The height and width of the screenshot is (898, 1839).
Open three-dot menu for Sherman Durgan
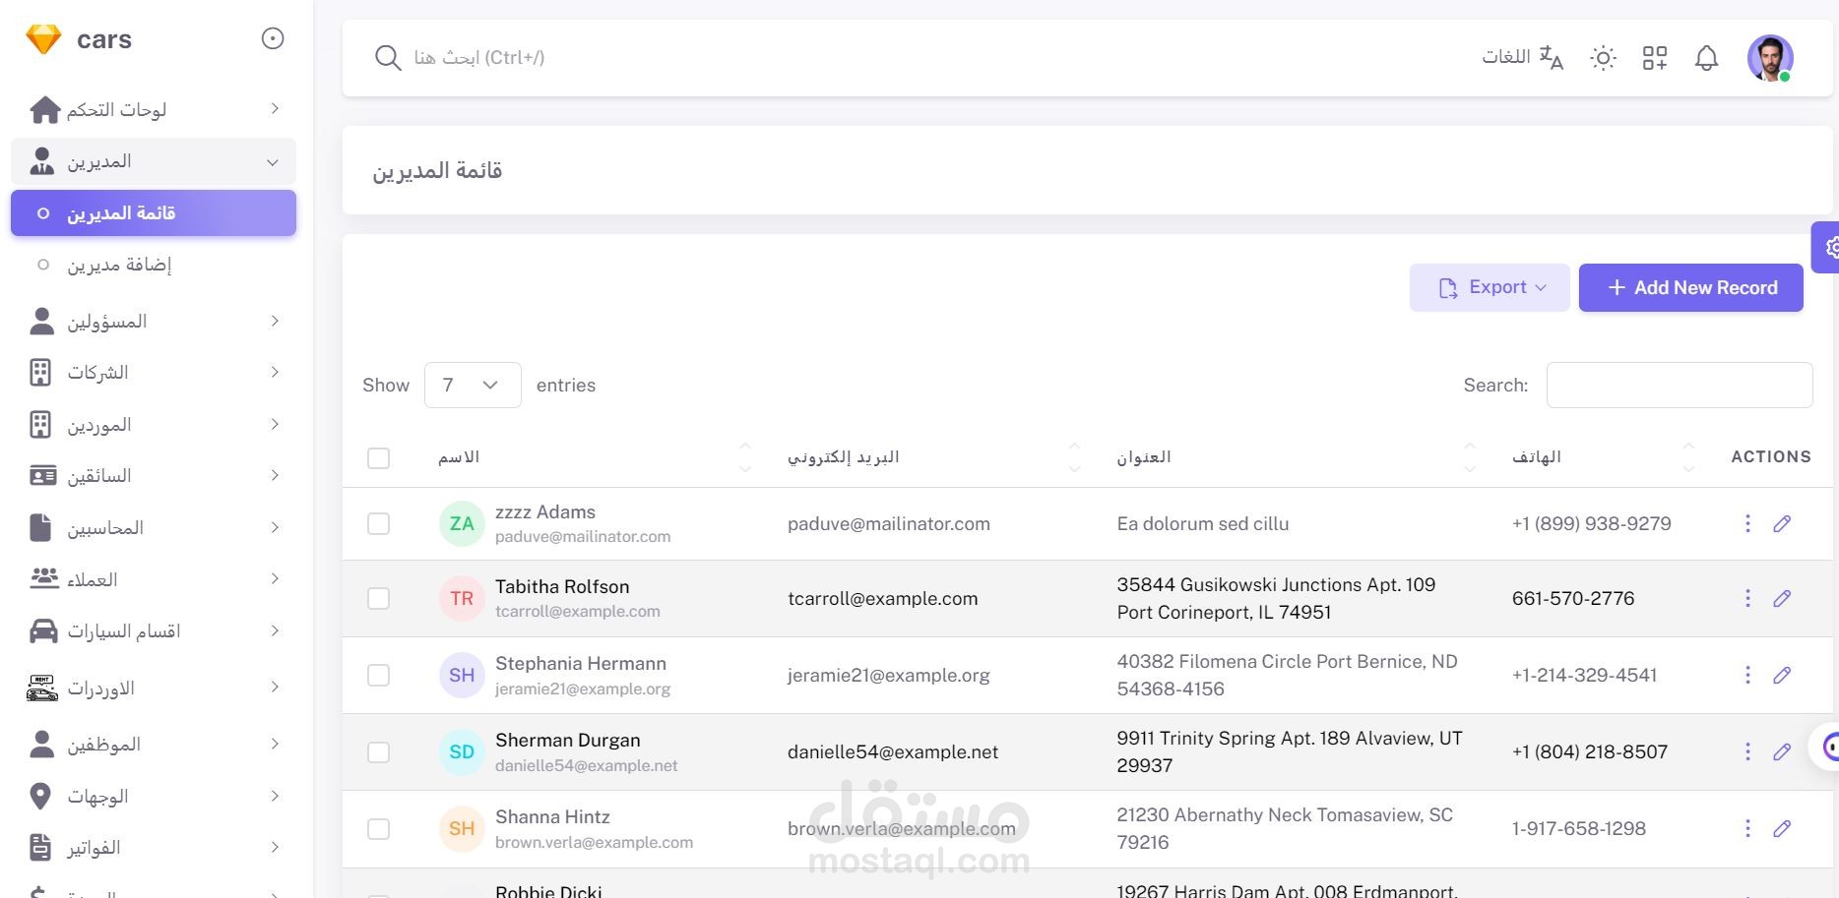pos(1747,752)
